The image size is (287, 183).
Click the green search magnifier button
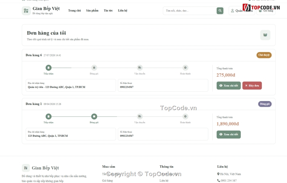[220, 11]
